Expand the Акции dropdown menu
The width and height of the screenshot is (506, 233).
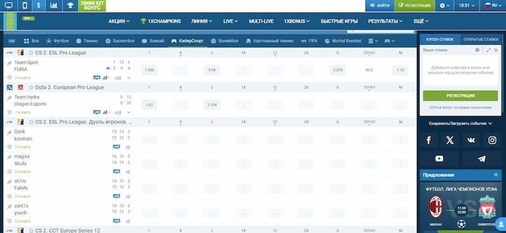(x=119, y=21)
